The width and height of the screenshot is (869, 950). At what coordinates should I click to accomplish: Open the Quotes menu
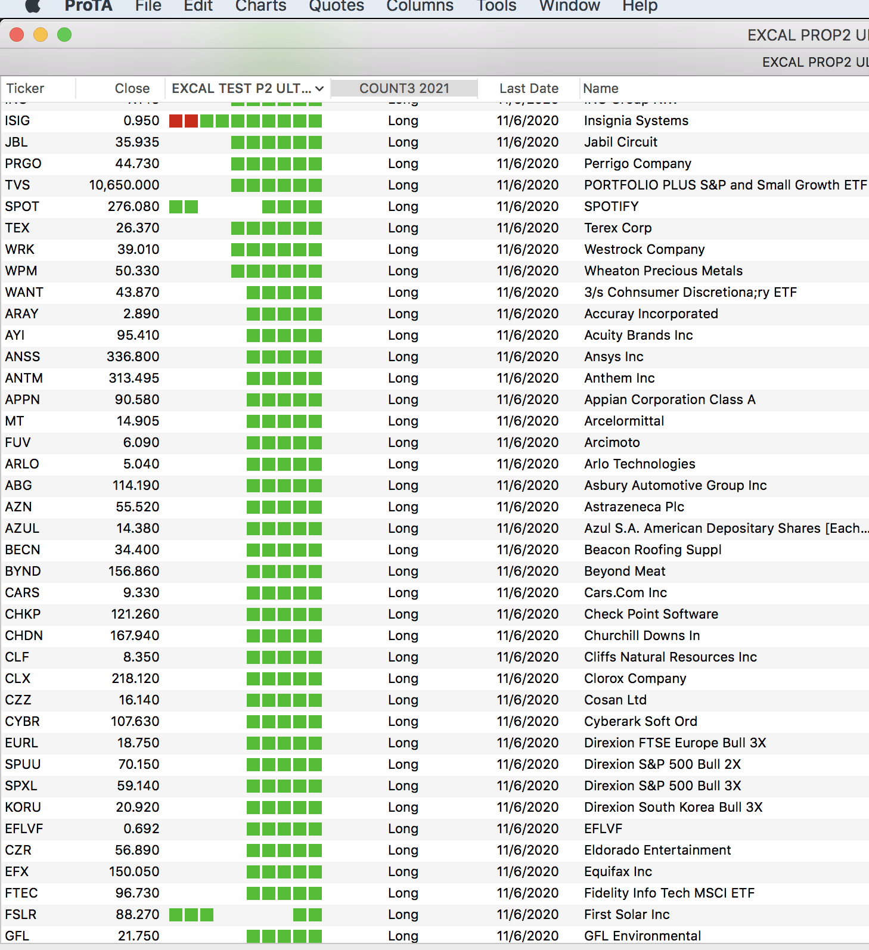pyautogui.click(x=336, y=7)
